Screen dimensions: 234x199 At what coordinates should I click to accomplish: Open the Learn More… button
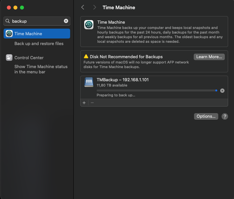[x=209, y=57]
